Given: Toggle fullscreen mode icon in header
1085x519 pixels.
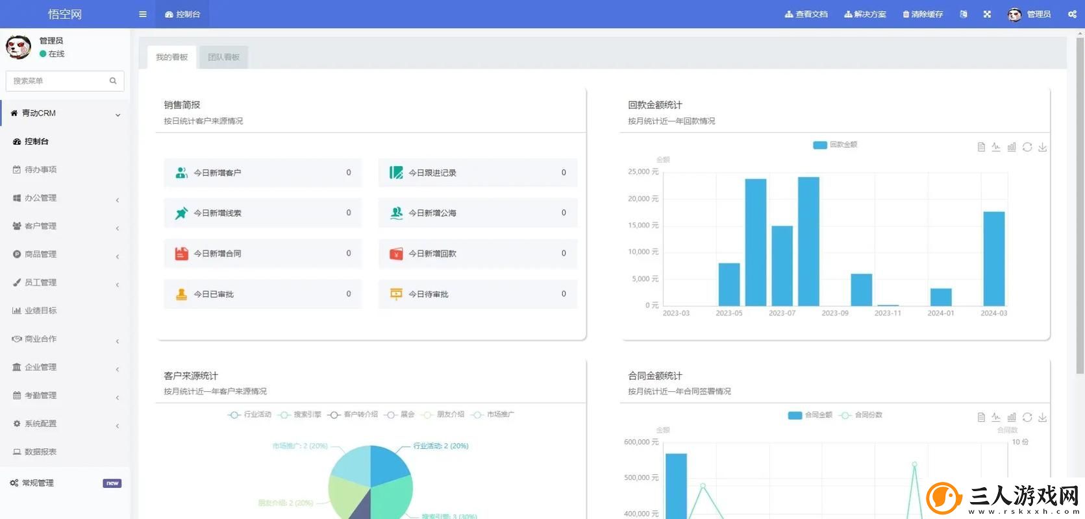Looking at the screenshot, I should click(987, 14).
